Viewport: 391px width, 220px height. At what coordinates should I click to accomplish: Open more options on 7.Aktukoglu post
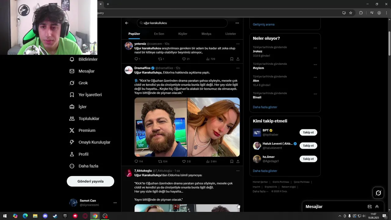pos(238,171)
